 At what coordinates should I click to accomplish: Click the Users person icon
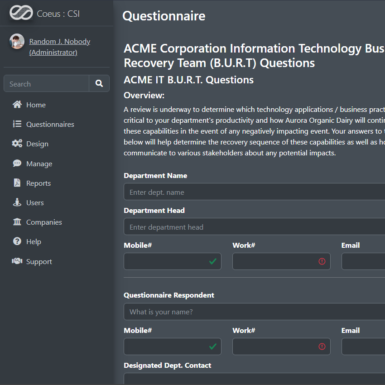click(17, 202)
